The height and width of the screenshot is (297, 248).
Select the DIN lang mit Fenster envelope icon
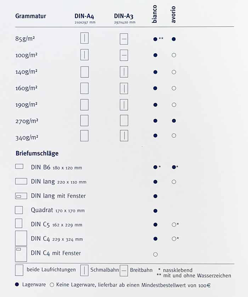[x=21, y=196]
